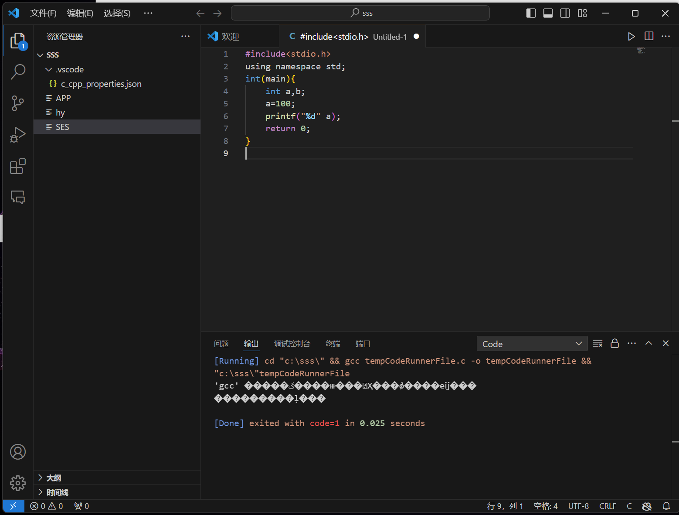Toggle the bottom panel visibility

(548, 13)
